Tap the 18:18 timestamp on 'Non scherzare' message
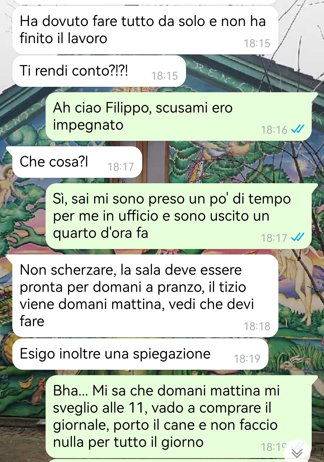 257,326
